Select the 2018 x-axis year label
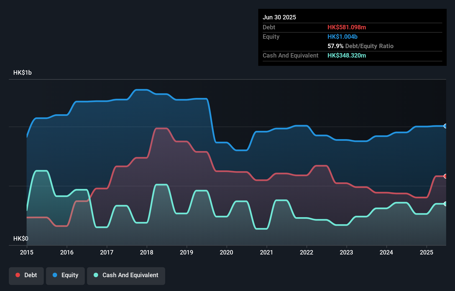This screenshot has height=291, width=455. 147,252
